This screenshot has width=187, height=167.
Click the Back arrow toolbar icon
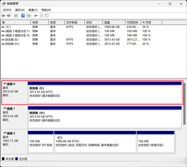pyautogui.click(x=3, y=16)
